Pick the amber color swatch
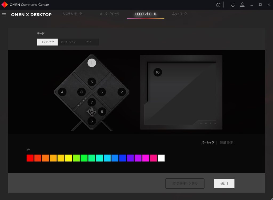Screen dimensions: 273x200 click(x=53, y=158)
